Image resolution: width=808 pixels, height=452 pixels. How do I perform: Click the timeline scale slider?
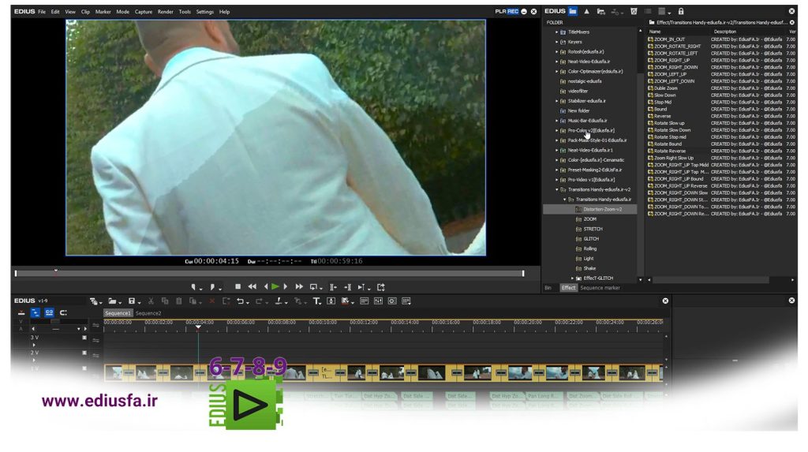55,322
